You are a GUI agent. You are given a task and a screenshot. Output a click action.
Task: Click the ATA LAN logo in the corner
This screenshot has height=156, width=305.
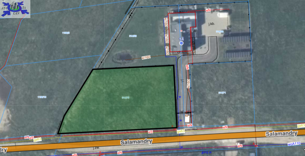coord(15,9)
